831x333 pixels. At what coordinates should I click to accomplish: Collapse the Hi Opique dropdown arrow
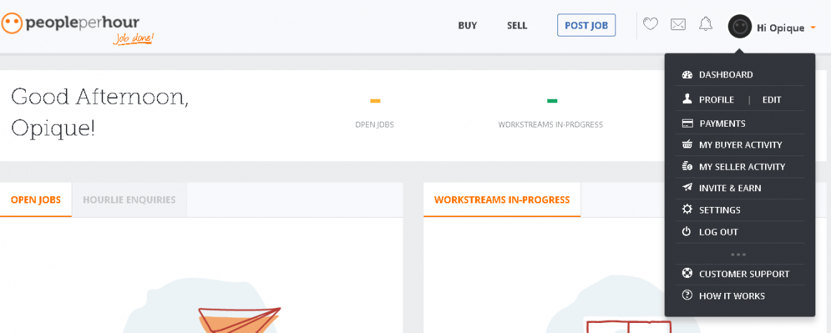pyautogui.click(x=813, y=28)
